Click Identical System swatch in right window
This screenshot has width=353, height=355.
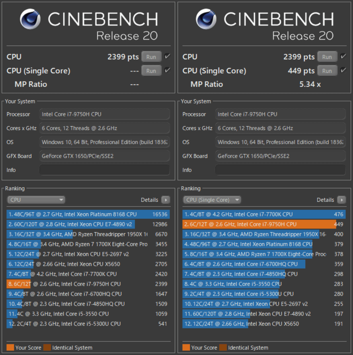click(223, 347)
